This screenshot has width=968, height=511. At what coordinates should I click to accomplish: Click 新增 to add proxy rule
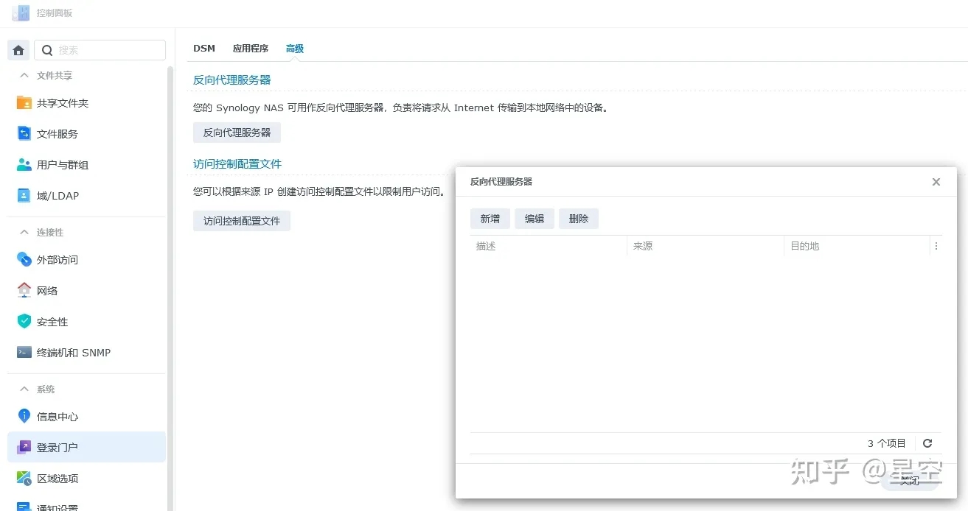(x=490, y=219)
